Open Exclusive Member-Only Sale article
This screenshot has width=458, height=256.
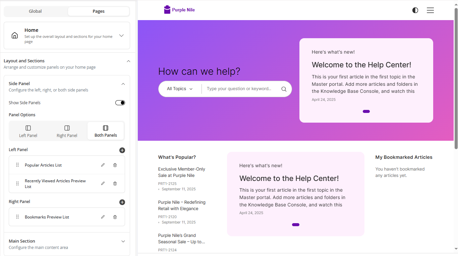[181, 172]
